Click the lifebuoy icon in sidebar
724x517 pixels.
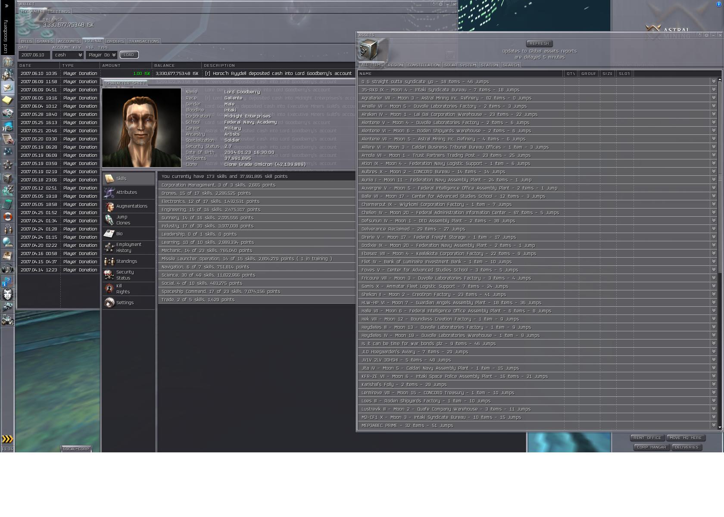[8, 216]
